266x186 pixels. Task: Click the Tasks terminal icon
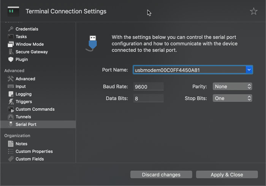[x=11, y=37]
